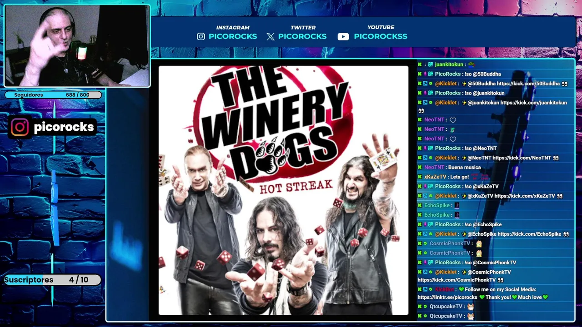
Task: Click The Winery Dogs Hot Streak album cover
Action: tap(283, 190)
